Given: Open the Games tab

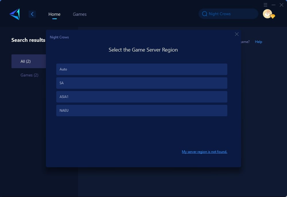Looking at the screenshot, I should [x=79, y=14].
